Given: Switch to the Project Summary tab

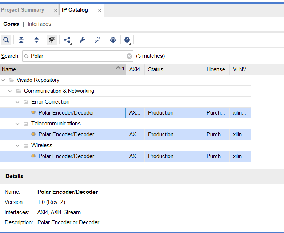Looking at the screenshot, I should pos(23,10).
